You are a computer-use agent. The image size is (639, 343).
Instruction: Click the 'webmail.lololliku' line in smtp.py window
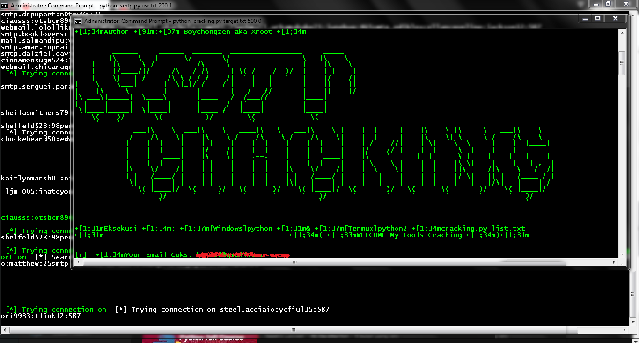pyautogui.click(x=36, y=28)
